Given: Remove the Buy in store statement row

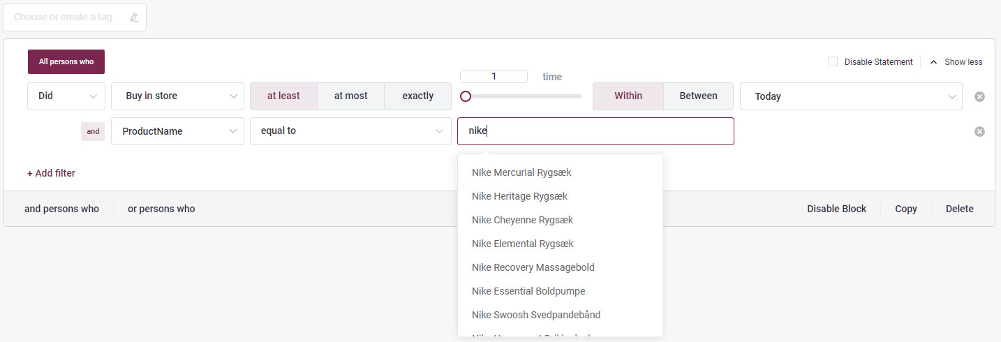Looking at the screenshot, I should 979,96.
